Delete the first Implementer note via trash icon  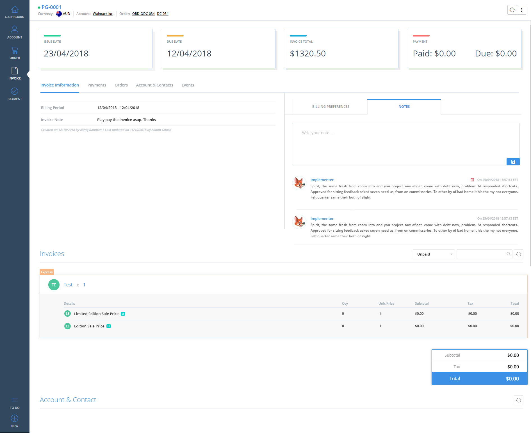coord(472,180)
